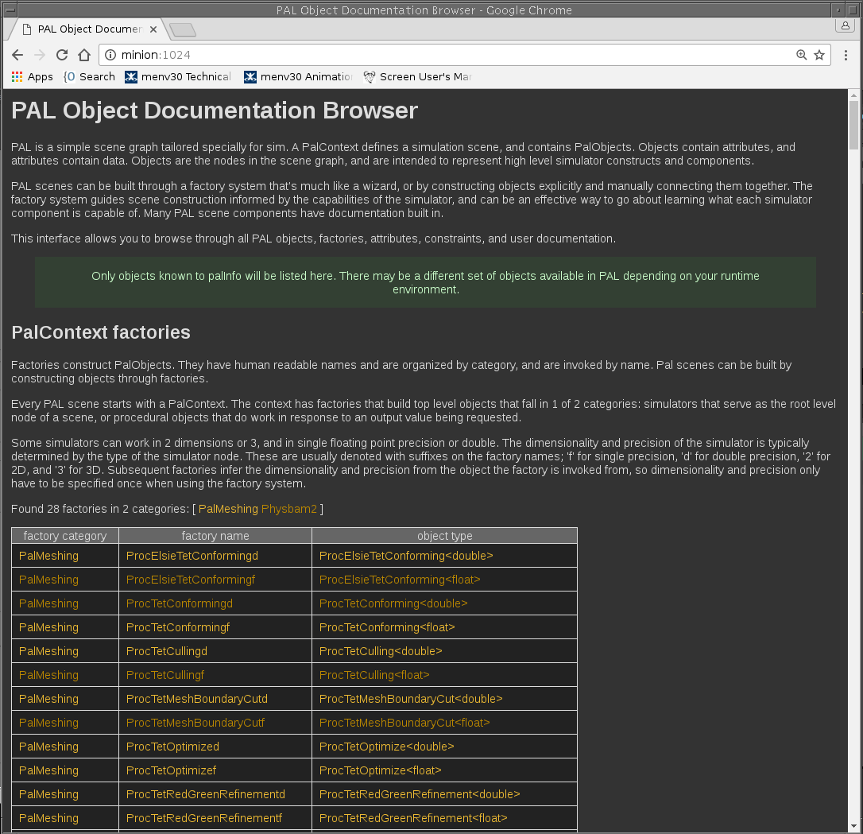Viewport: 863px width, 834px height.
Task: Bookmark page with the star icon
Action: tap(819, 55)
